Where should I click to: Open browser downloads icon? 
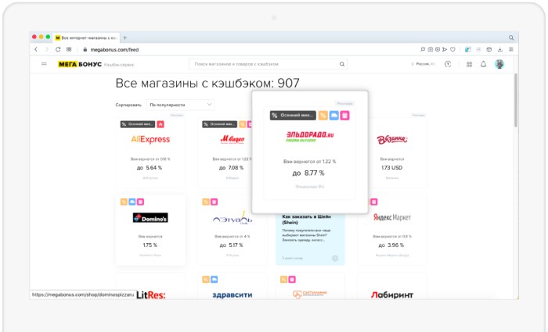click(500, 49)
